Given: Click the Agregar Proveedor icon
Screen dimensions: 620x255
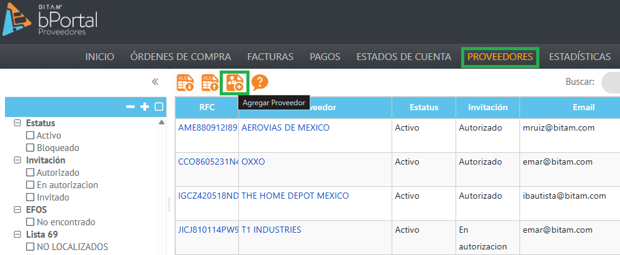Looking at the screenshot, I should (235, 83).
